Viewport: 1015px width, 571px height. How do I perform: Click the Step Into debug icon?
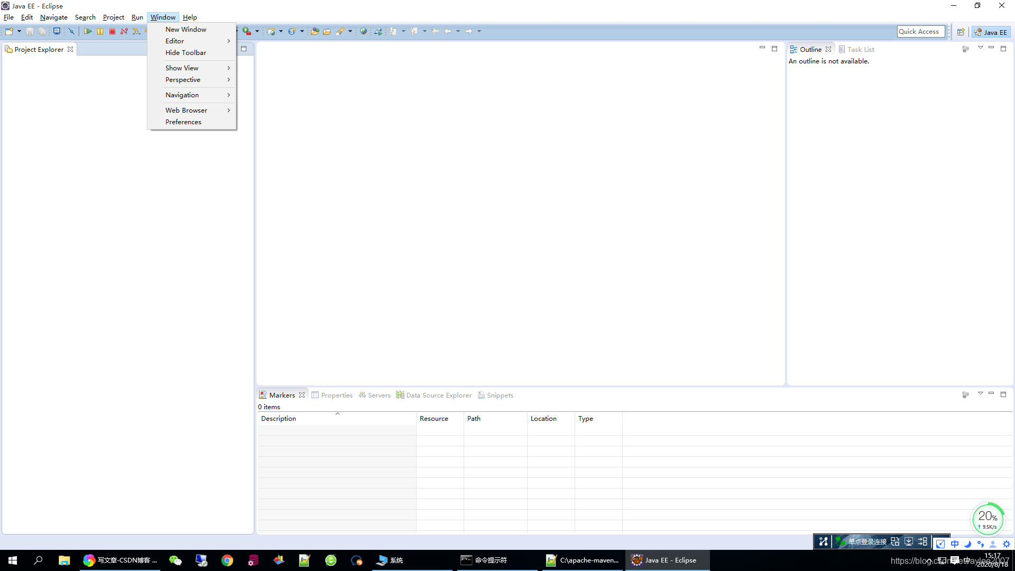tap(136, 32)
